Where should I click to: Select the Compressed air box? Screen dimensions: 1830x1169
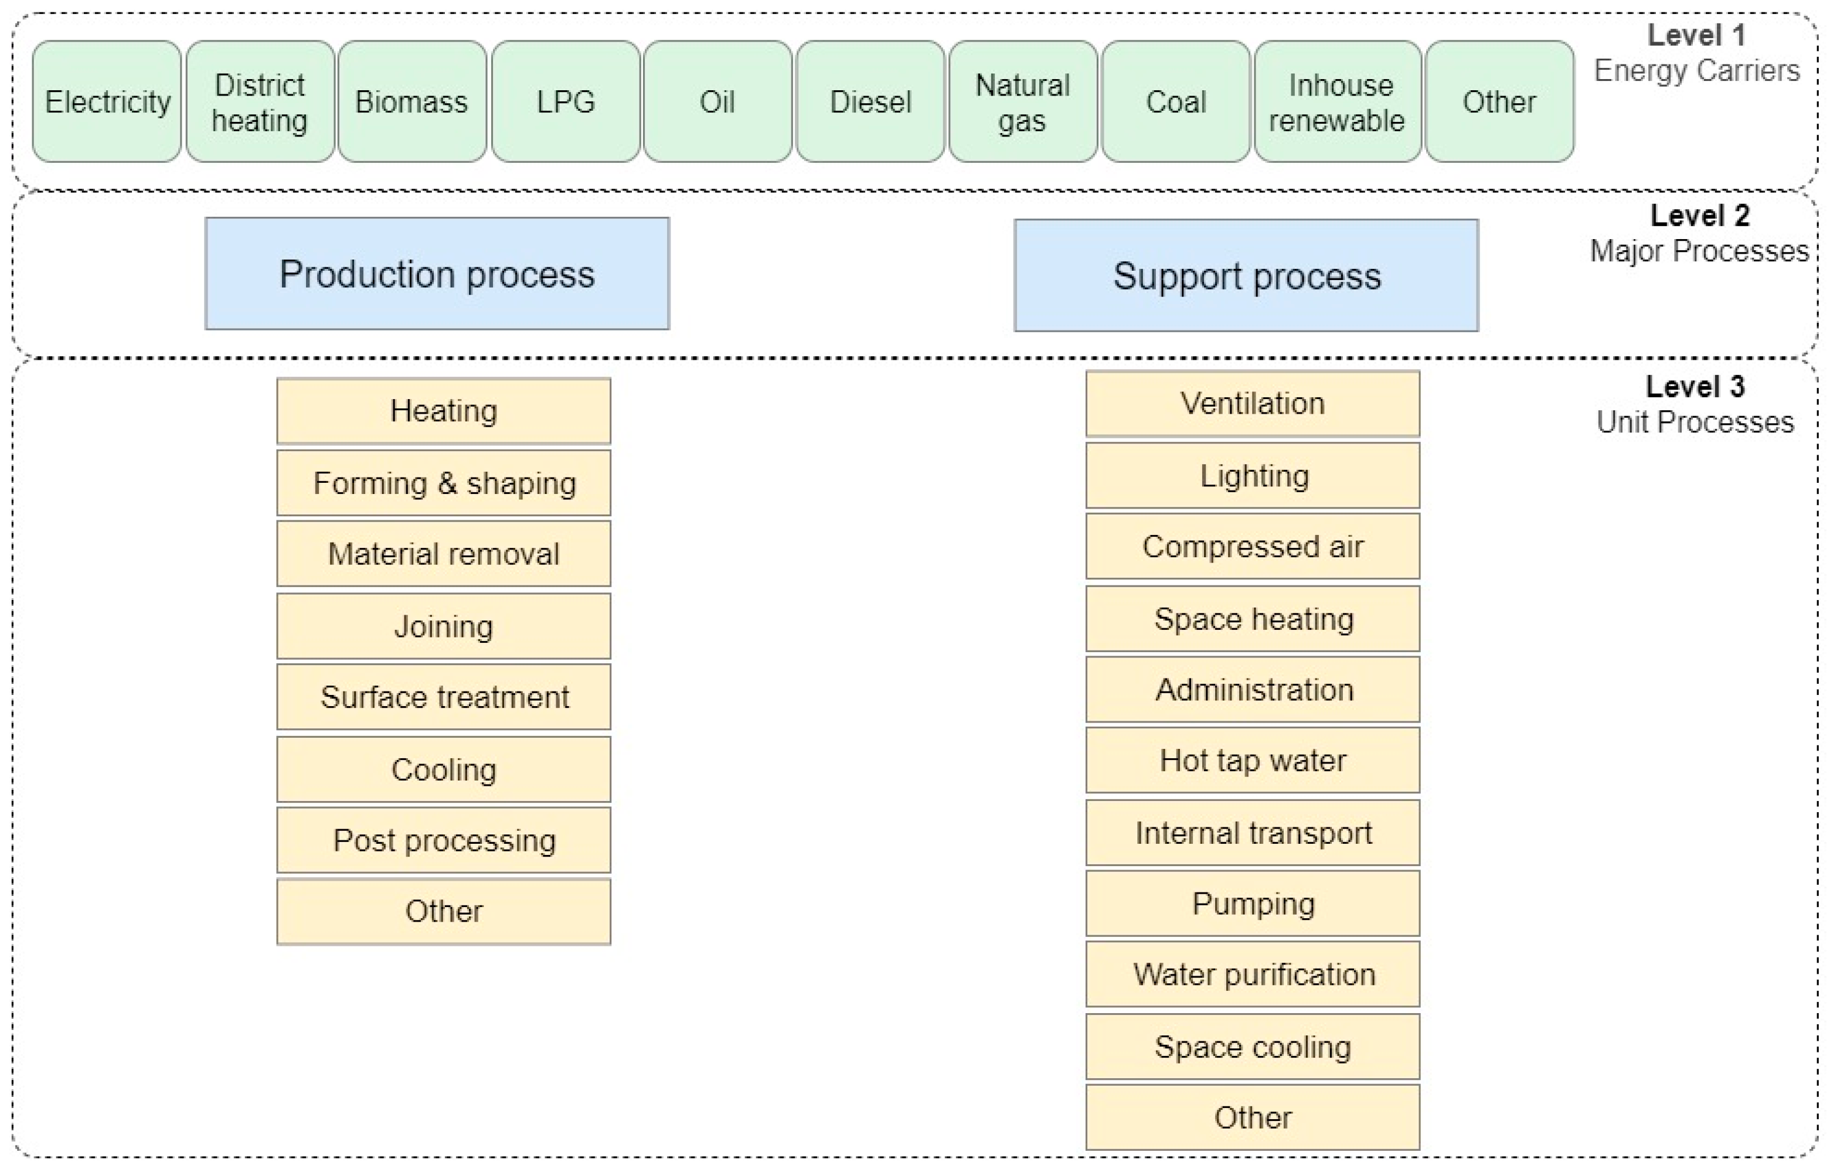click(x=1253, y=547)
